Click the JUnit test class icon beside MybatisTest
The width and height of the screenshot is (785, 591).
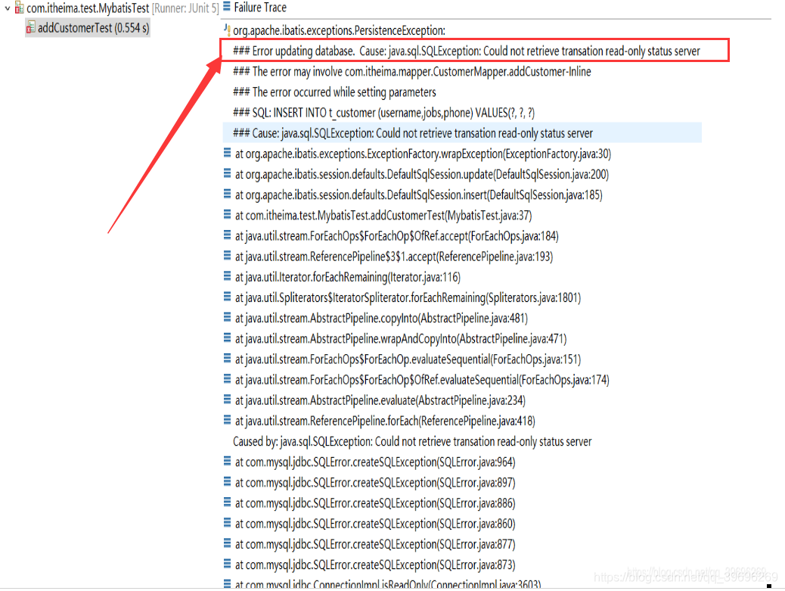pos(20,7)
